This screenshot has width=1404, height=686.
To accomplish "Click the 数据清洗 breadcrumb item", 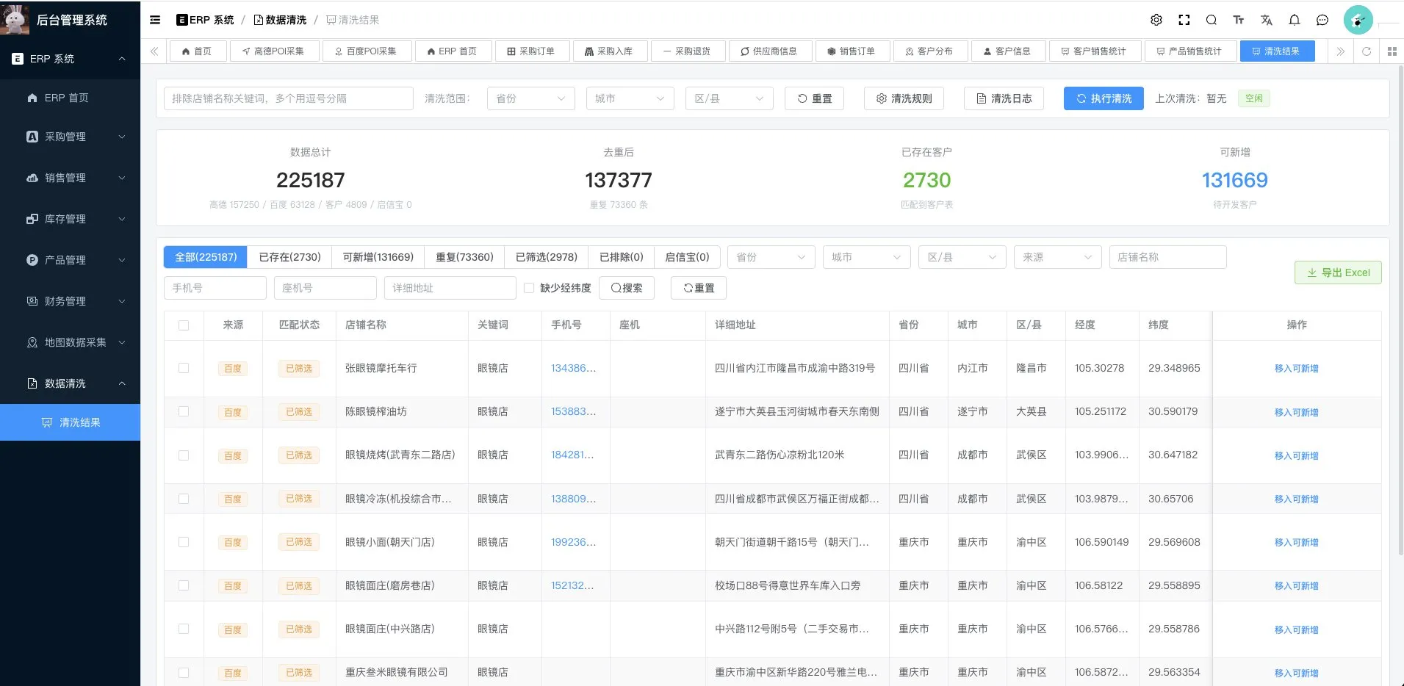I will pos(280,20).
